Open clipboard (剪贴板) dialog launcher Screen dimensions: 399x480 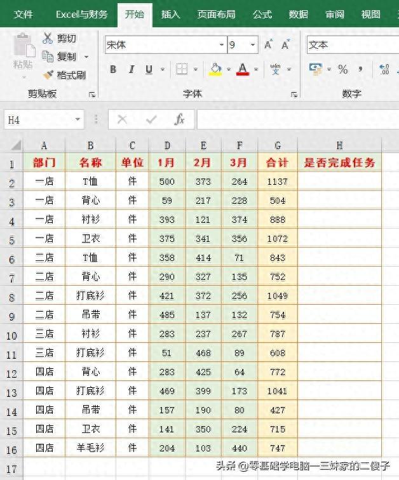(x=92, y=95)
